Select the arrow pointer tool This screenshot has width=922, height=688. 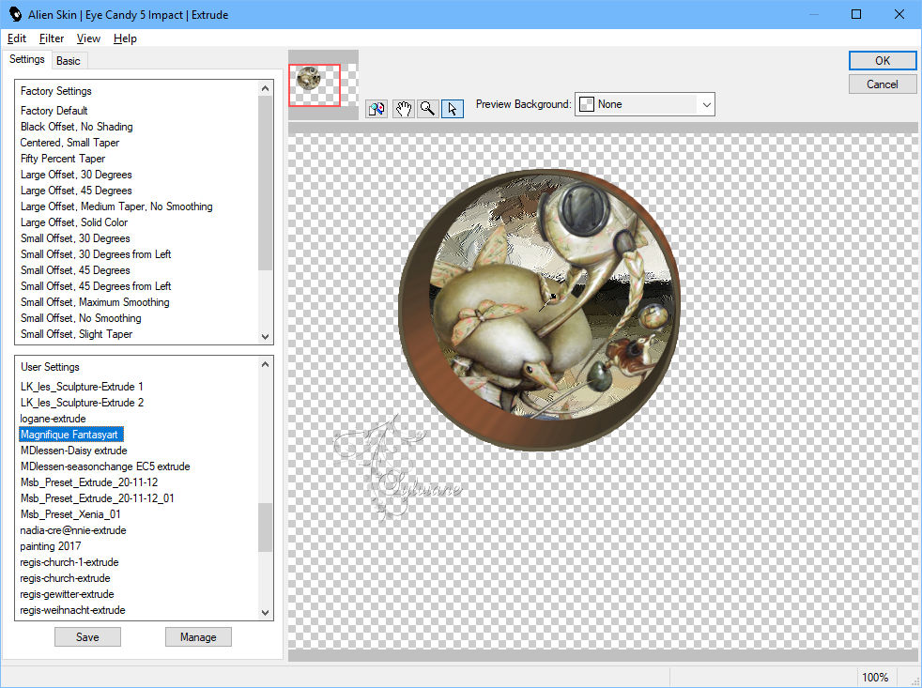[x=453, y=109]
